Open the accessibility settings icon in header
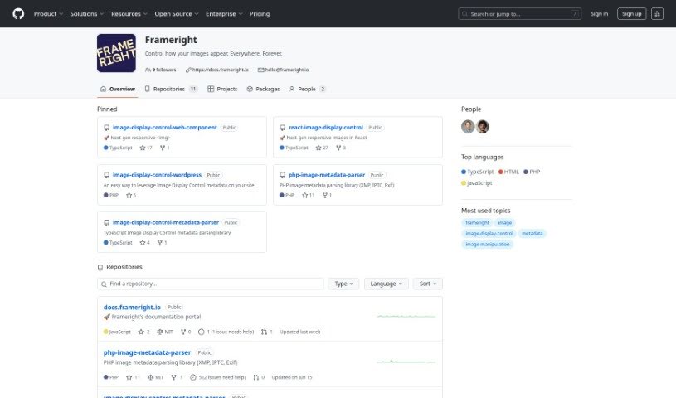 click(x=658, y=13)
